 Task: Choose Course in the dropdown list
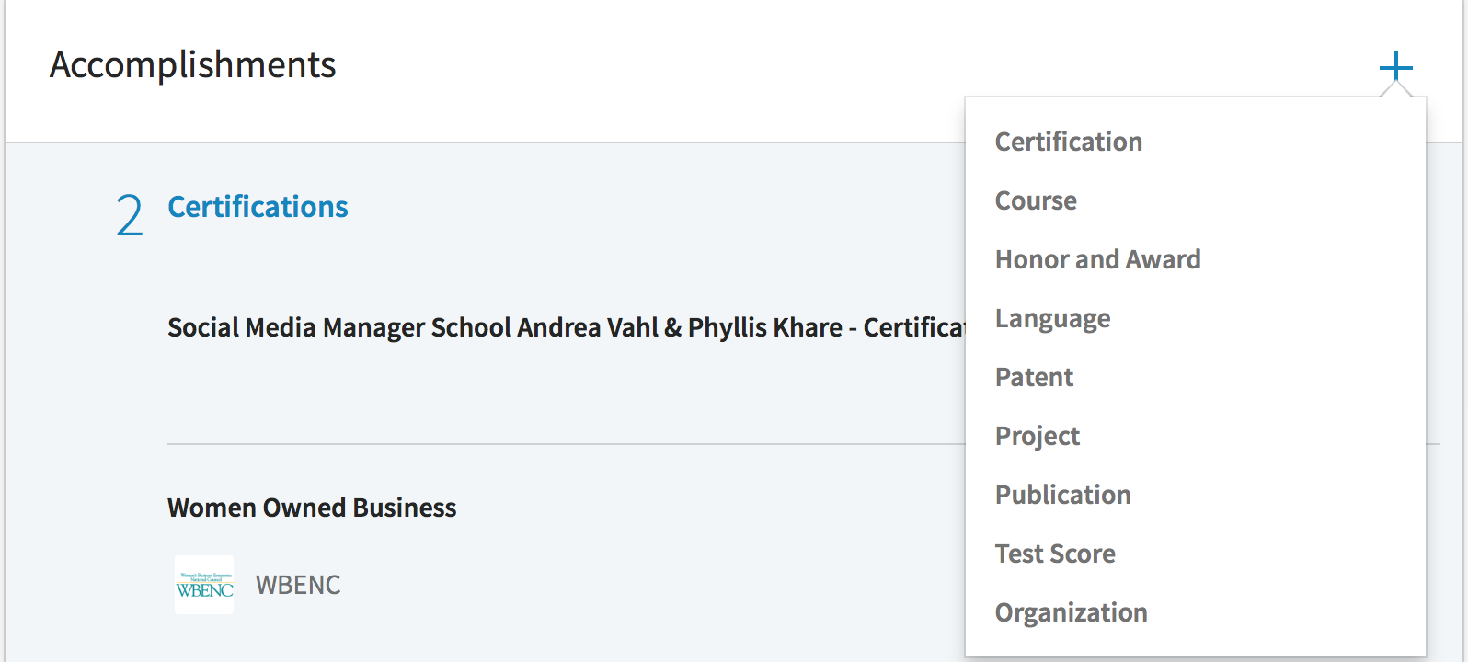click(x=1036, y=200)
